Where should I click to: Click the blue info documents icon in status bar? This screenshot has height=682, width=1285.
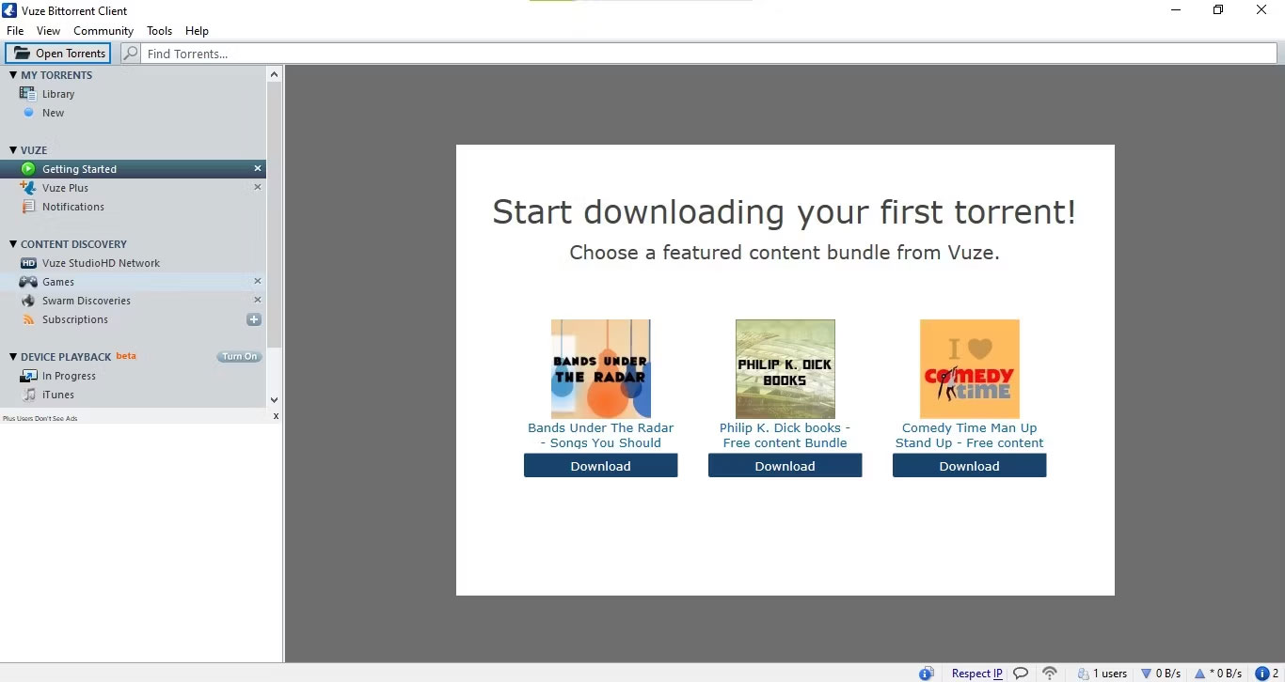tap(927, 673)
